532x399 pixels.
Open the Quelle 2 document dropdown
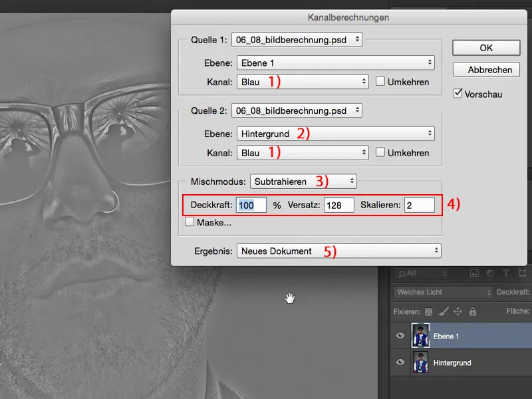point(297,110)
